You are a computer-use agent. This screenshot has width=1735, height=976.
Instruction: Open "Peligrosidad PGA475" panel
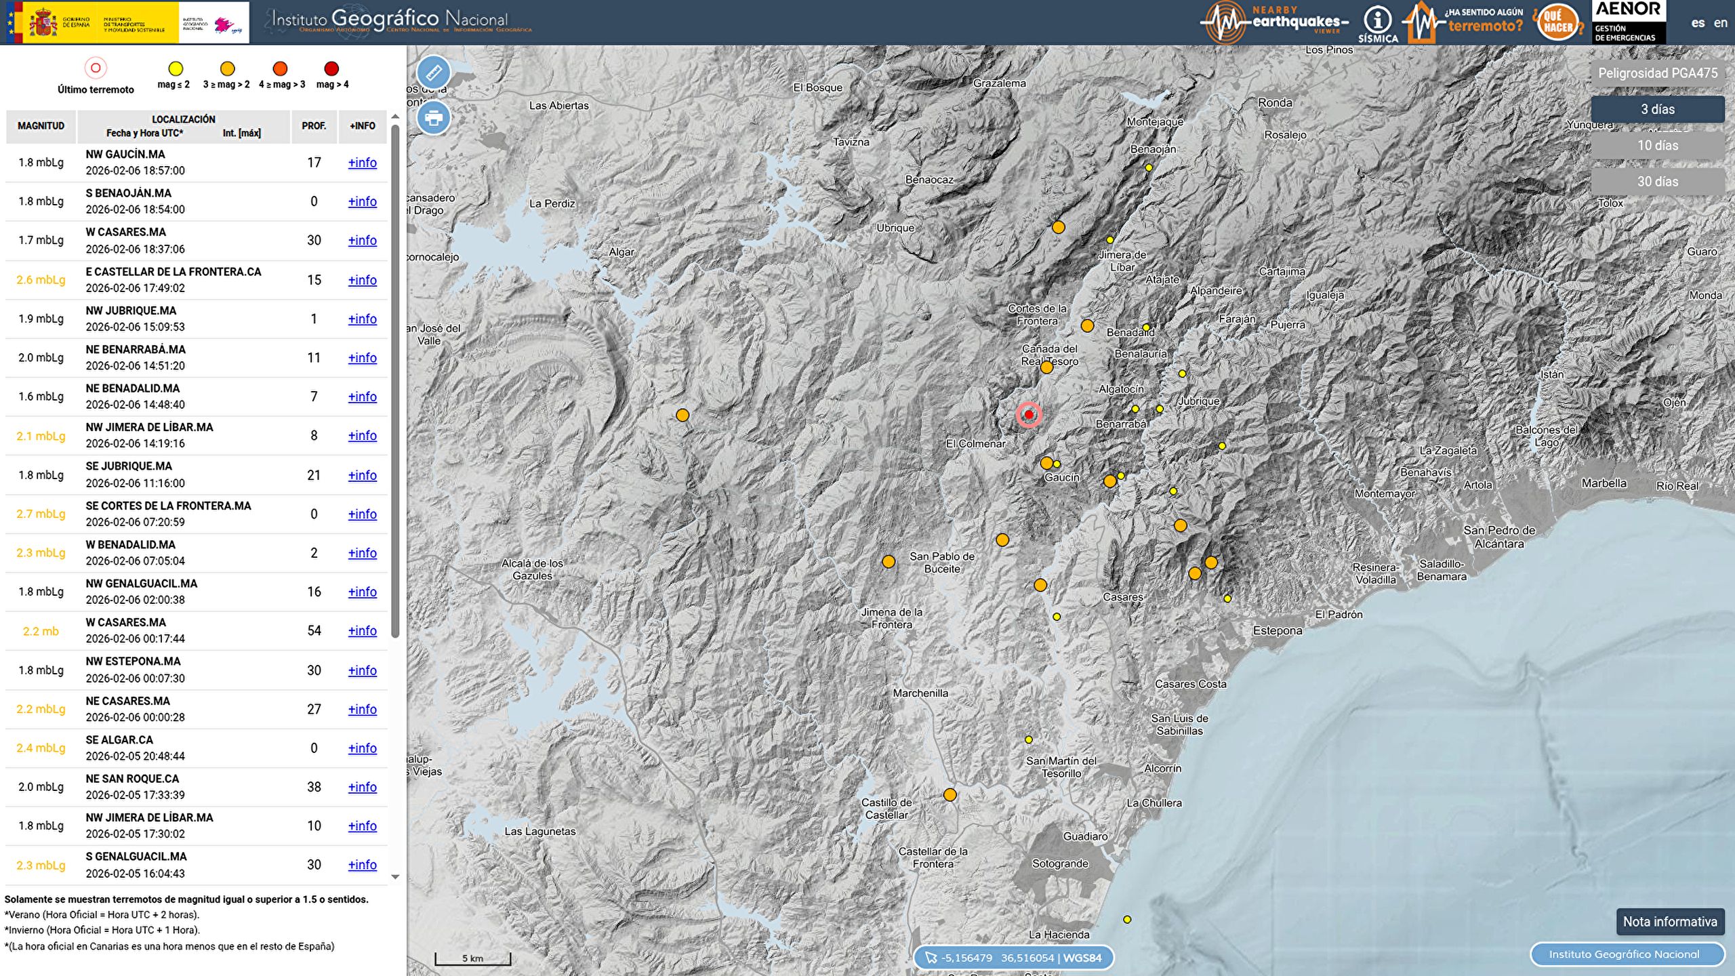[1658, 73]
